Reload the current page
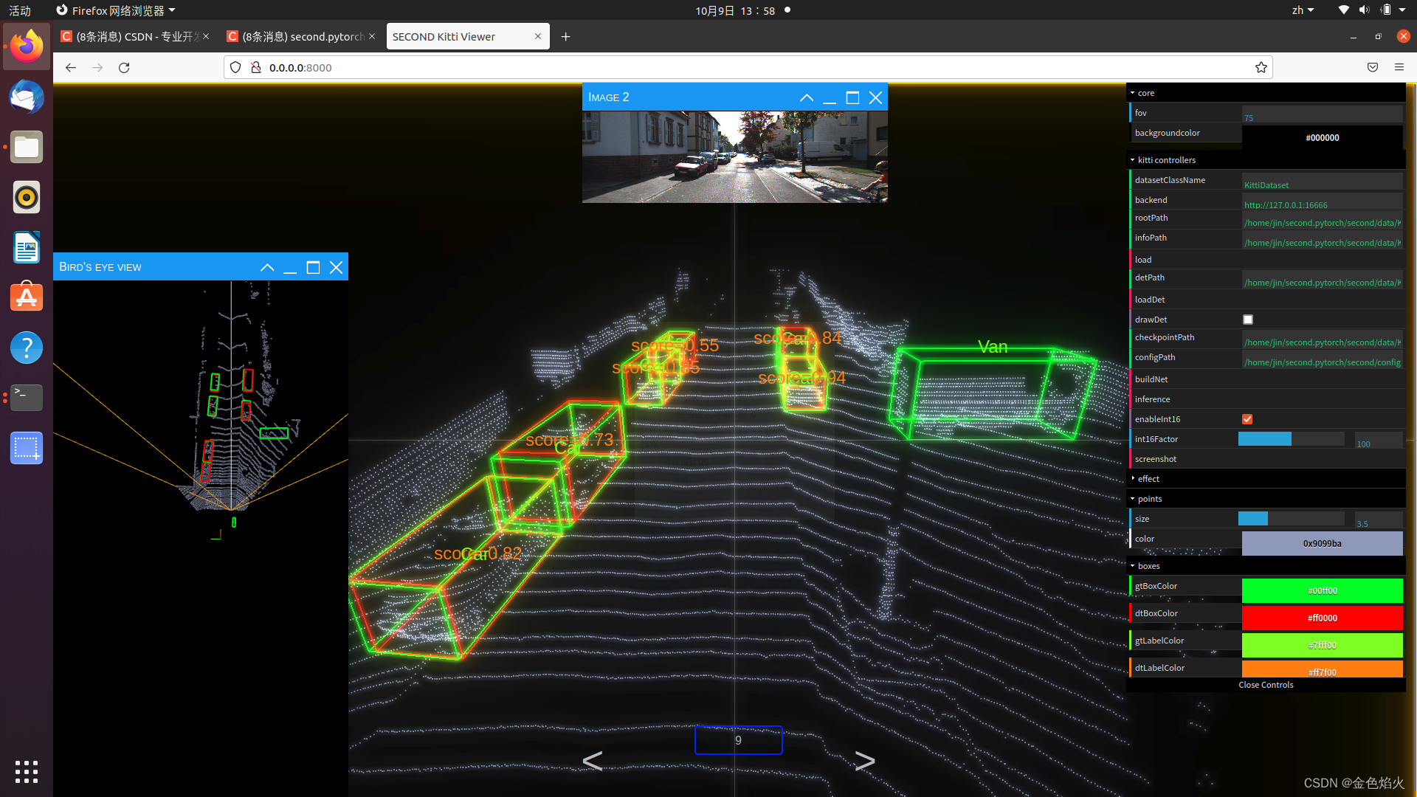The width and height of the screenshot is (1417, 797). pyautogui.click(x=124, y=67)
